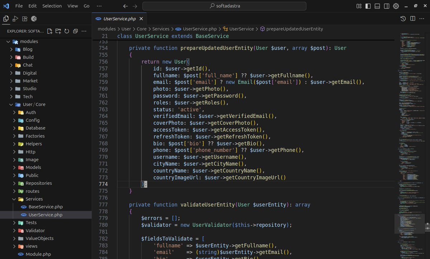The image size is (430, 259).
Task: Click the round pie-shaped activity bar icon
Action: coord(34,19)
